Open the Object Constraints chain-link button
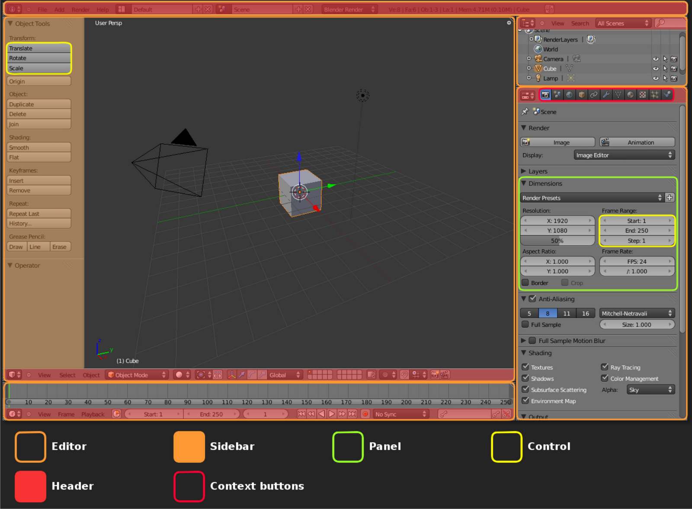Screen dimensions: 692x509 pos(594,95)
